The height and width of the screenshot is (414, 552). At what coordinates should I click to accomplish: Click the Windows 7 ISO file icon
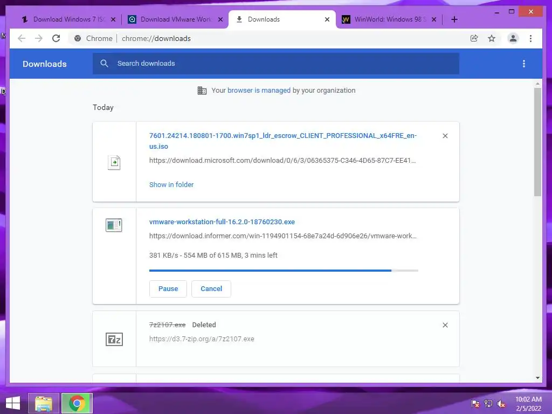(114, 162)
